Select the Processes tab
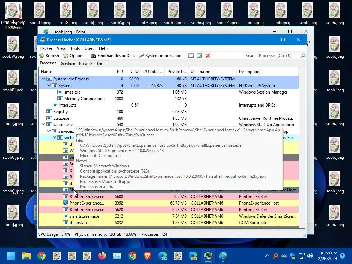 [48, 63]
